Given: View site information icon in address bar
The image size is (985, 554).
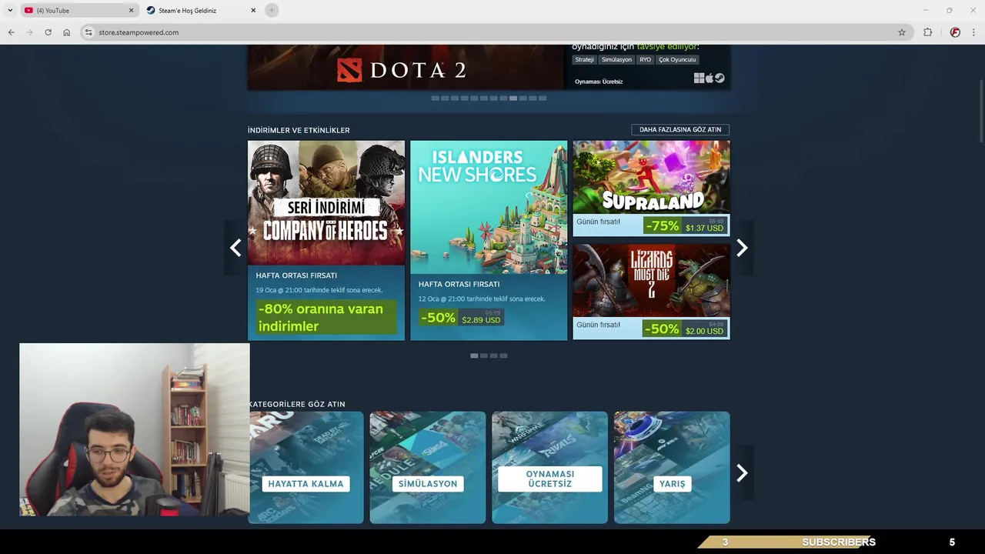Looking at the screenshot, I should [x=88, y=32].
